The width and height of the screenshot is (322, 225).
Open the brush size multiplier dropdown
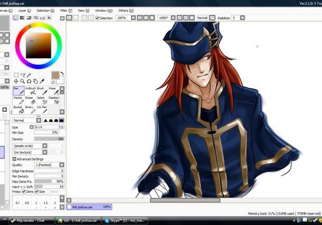coord(32,127)
